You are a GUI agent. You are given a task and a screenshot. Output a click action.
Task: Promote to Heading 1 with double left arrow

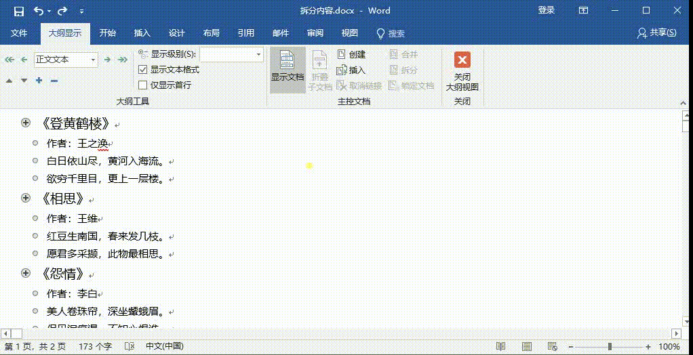coord(9,60)
